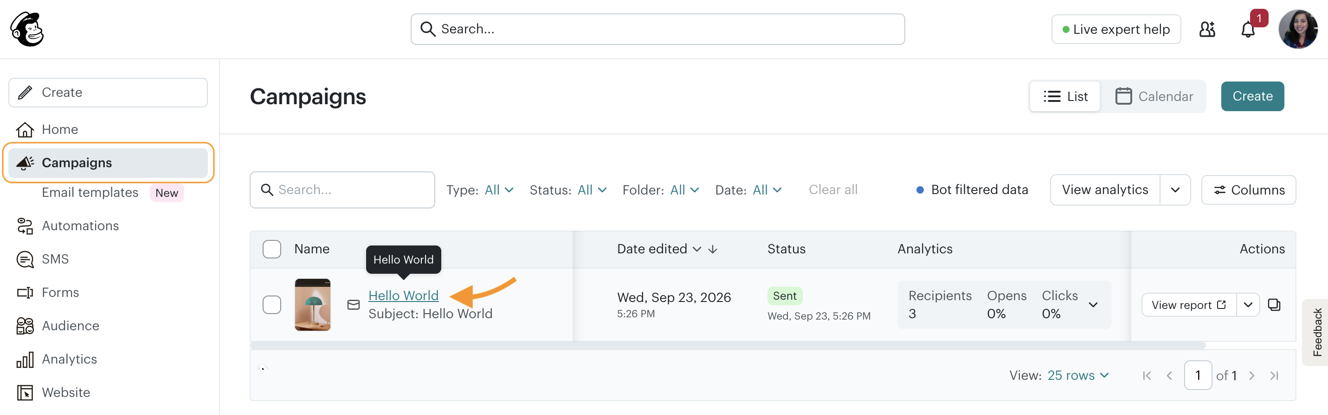The height and width of the screenshot is (415, 1328).
Task: Go to Audience in sidebar
Action: pyautogui.click(x=70, y=326)
